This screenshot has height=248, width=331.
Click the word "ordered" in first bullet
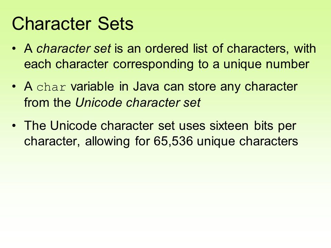click(x=167, y=49)
